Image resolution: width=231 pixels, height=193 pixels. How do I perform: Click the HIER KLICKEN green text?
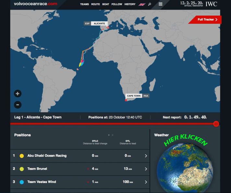pos(186,140)
